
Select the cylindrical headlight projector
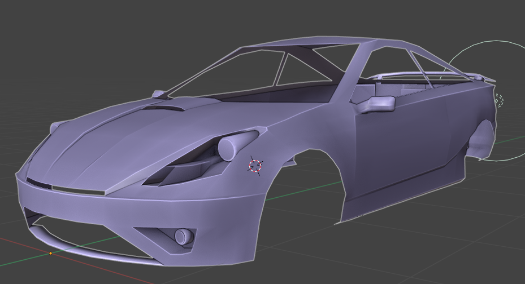228,148
